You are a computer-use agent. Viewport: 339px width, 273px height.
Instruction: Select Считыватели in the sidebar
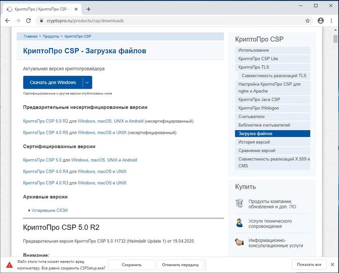point(272,116)
